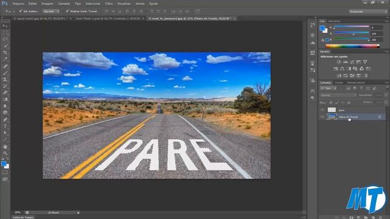Toggle lock transparent pixels
Viewport: 390px width, 219px height.
[331, 102]
